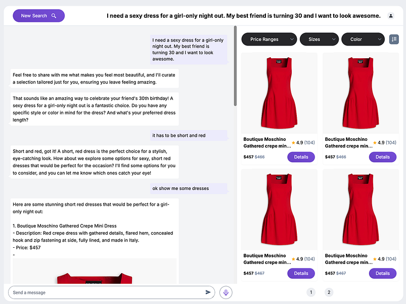The image size is (406, 304).
Task: Open the Sizes dropdown
Action: [x=319, y=39]
